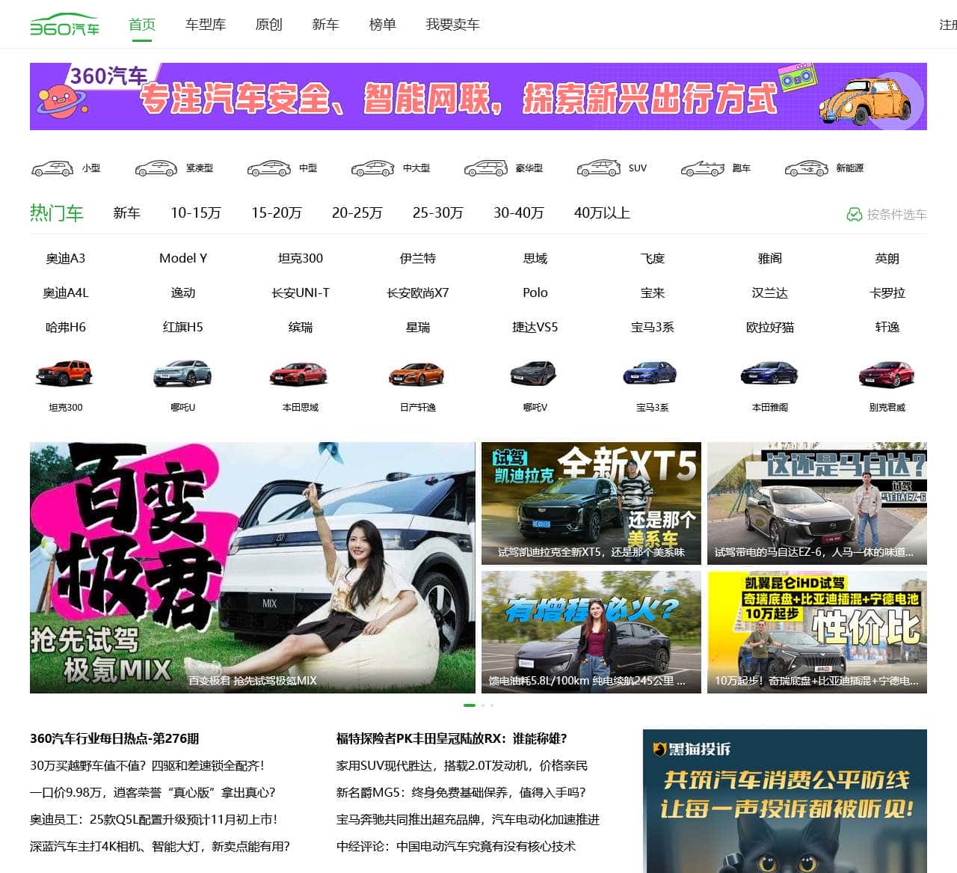Open article 一口价9.98万，逍客荣誉
Screen dimensions: 957x873
(153, 792)
